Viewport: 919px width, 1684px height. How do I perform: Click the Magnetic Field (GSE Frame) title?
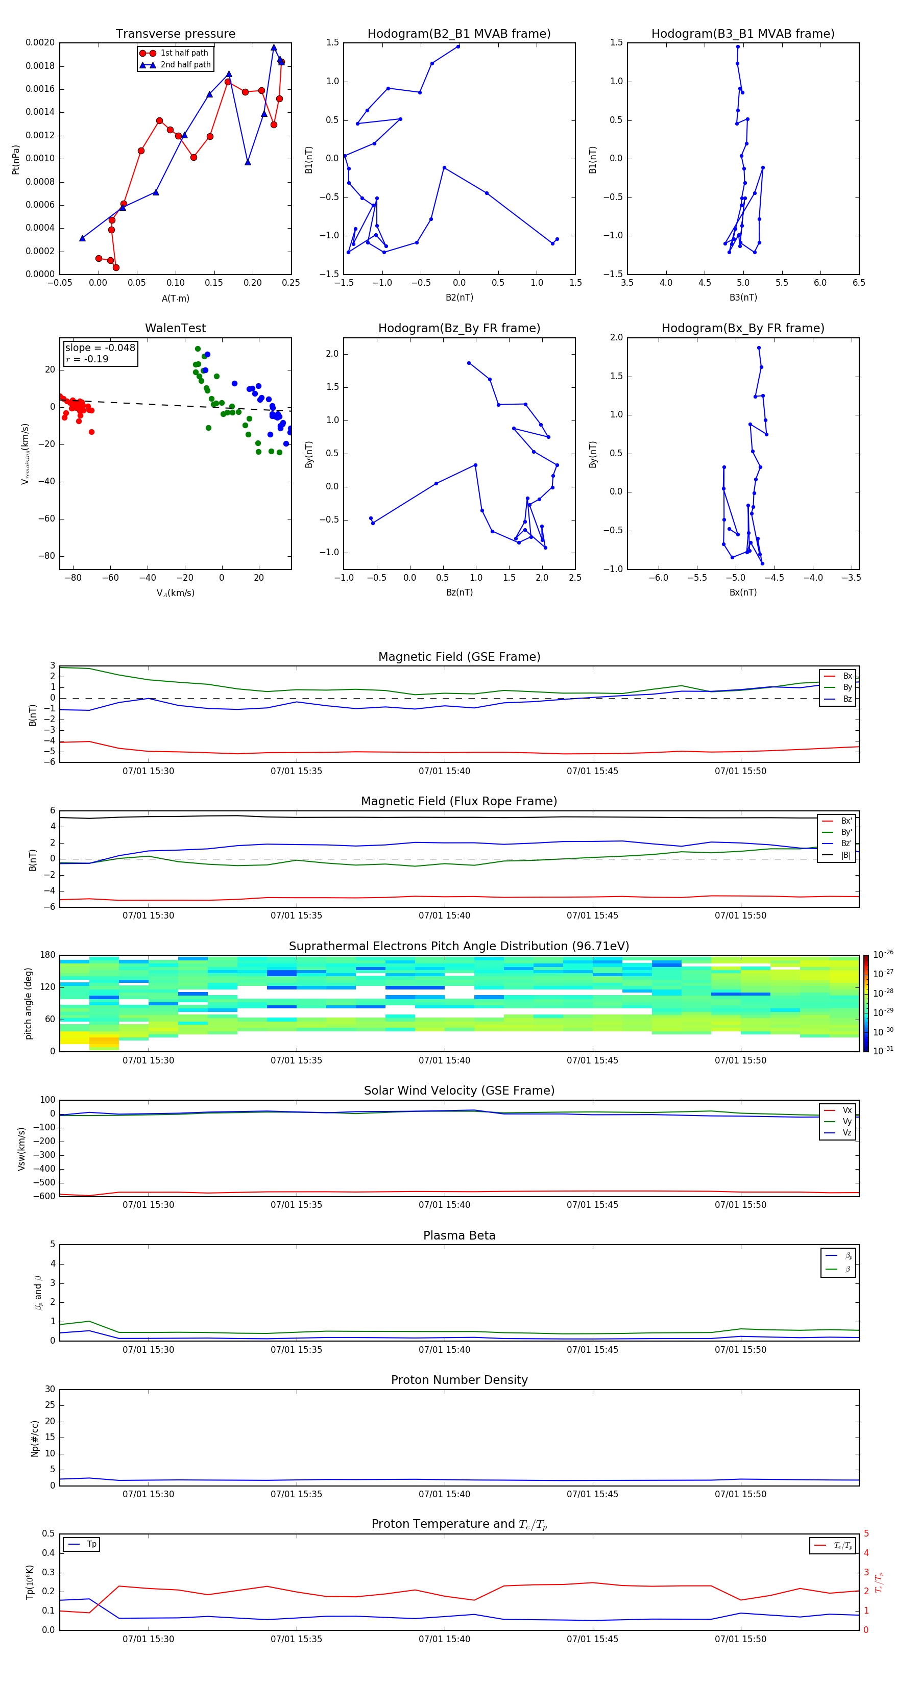pyautogui.click(x=459, y=657)
